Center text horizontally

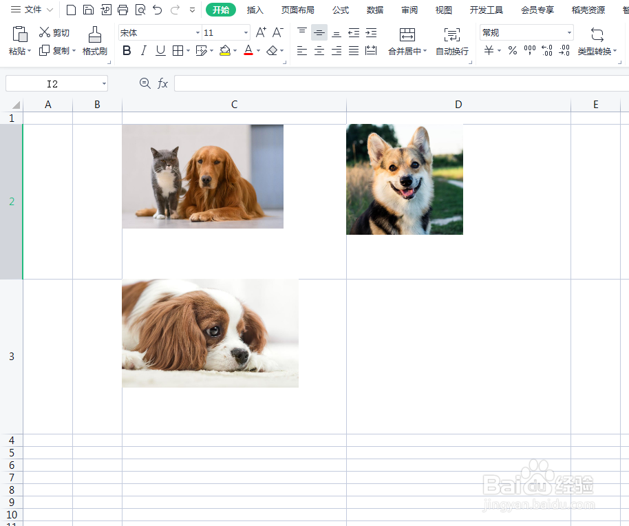[x=319, y=50]
